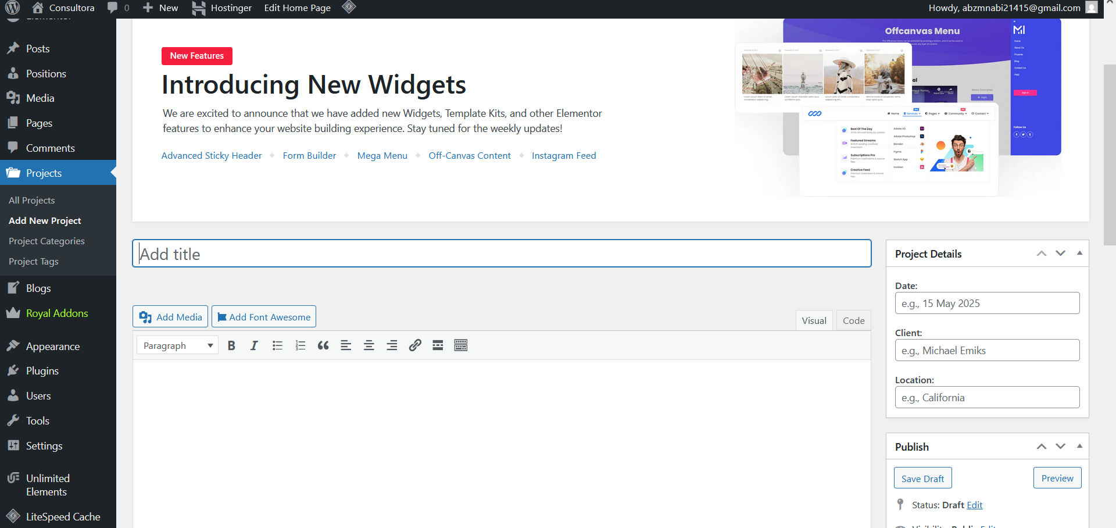
Task: Open the New menu in the admin bar
Action: click(x=160, y=8)
